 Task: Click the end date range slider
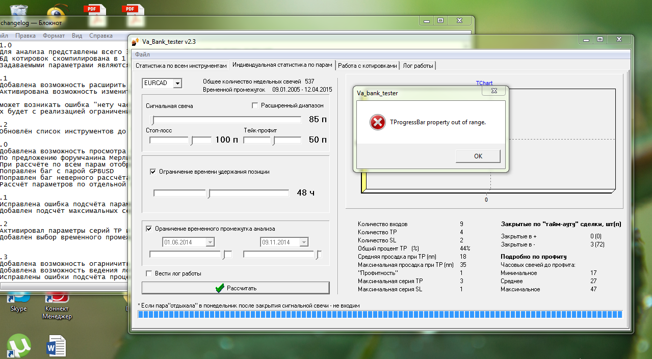(282, 254)
